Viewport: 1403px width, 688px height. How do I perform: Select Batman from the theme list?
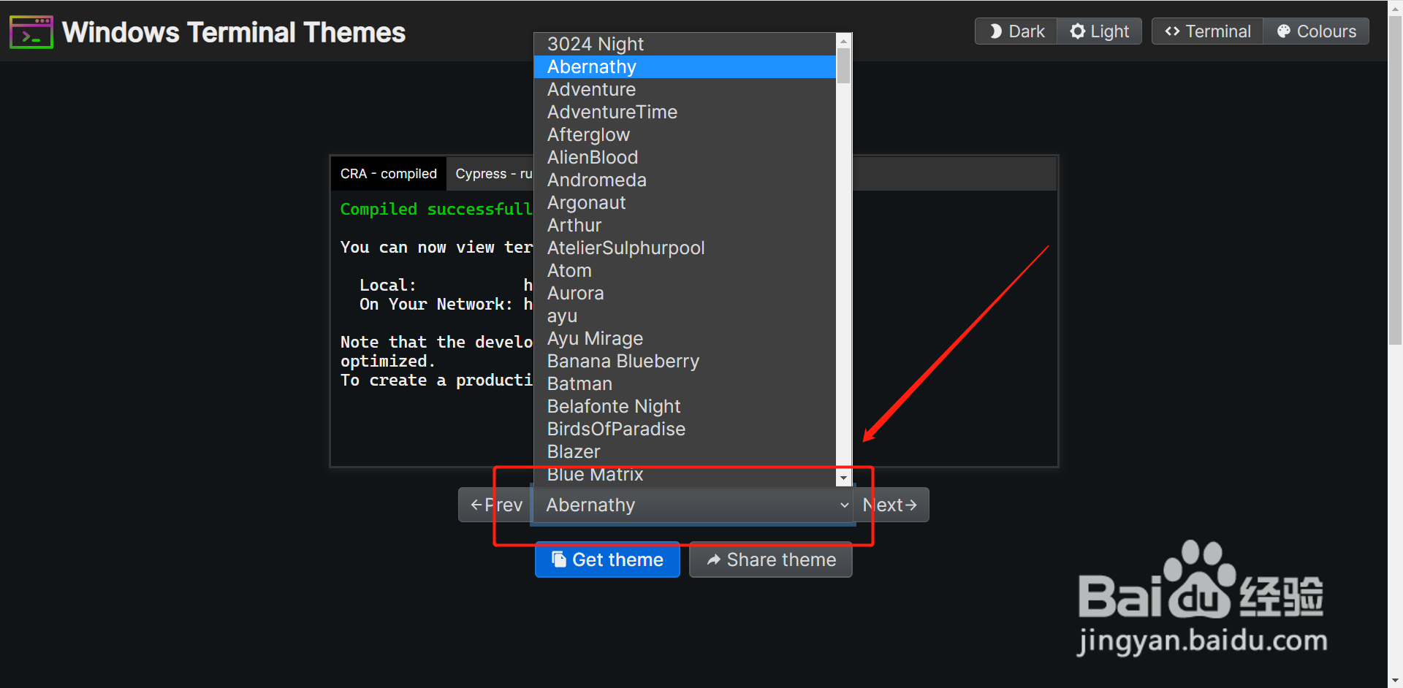pyautogui.click(x=579, y=383)
